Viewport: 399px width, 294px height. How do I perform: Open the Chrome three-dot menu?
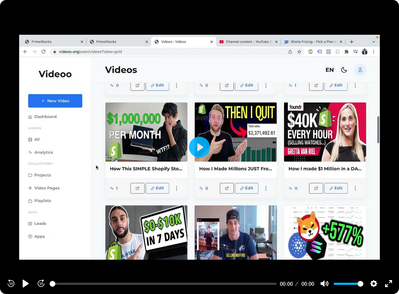pyautogui.click(x=374, y=52)
